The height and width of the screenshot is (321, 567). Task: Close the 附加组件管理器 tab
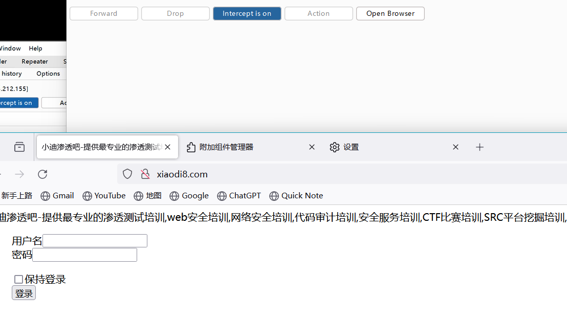[312, 147]
